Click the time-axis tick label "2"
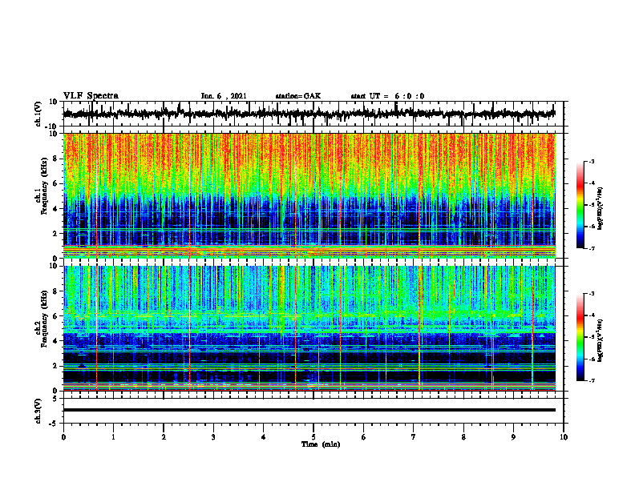 click(164, 437)
